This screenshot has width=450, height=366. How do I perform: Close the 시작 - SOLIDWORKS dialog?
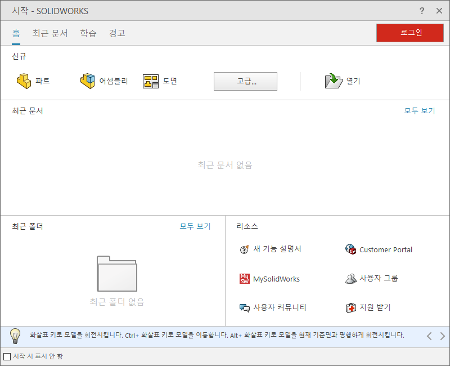(439, 11)
